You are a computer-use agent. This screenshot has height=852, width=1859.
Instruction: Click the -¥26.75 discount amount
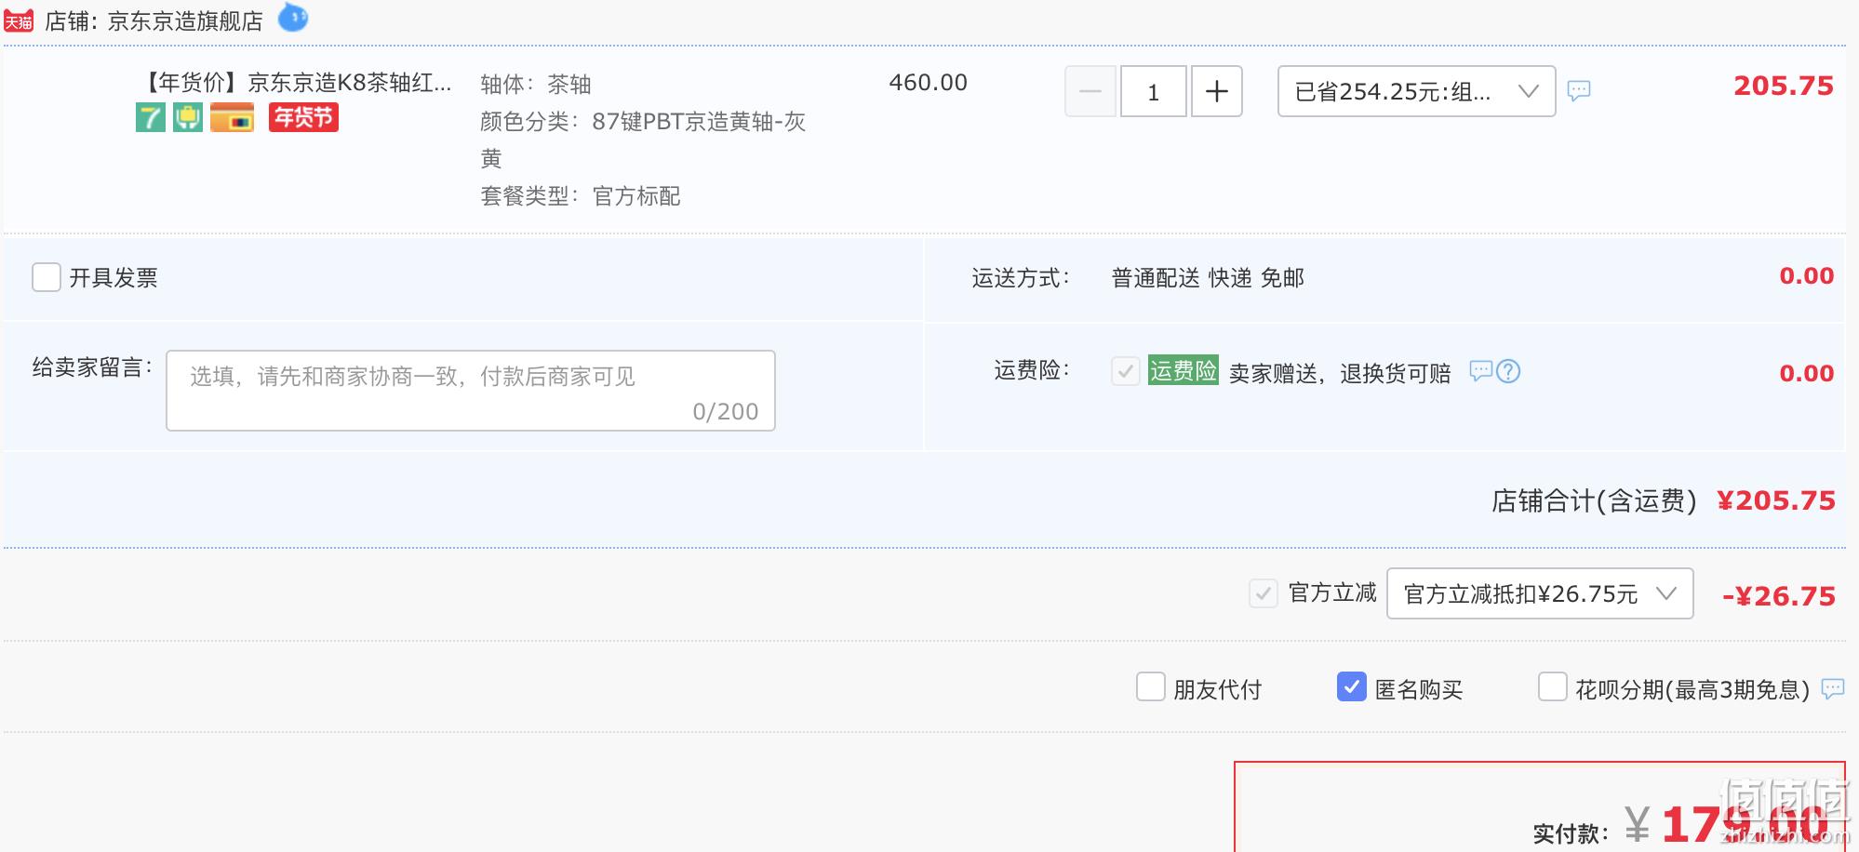pos(1779,596)
